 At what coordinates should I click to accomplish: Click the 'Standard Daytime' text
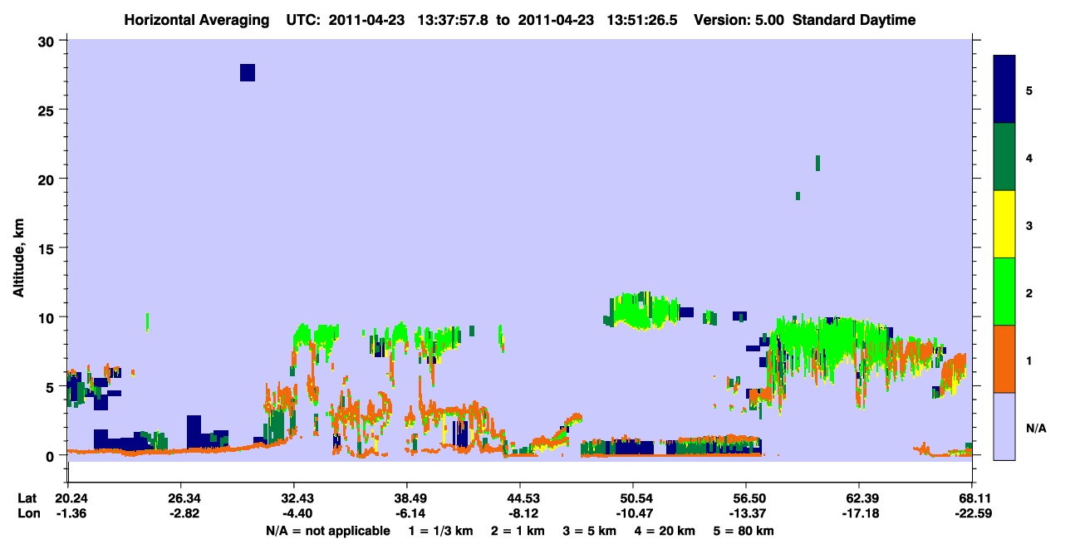pos(854,20)
